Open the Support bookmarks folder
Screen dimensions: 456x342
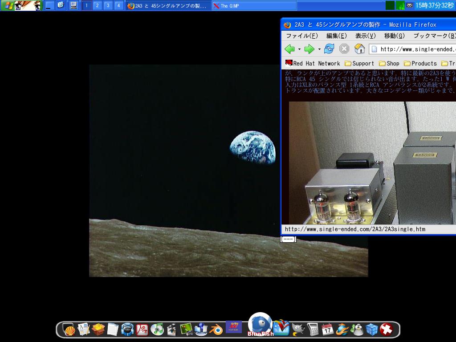click(x=359, y=63)
